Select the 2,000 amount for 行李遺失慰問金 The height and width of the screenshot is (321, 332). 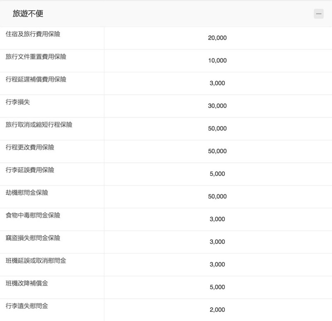pos(217,310)
